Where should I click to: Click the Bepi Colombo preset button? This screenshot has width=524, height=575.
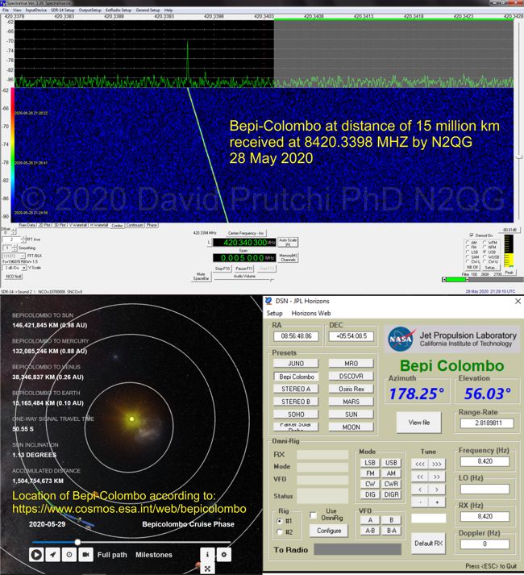297,377
